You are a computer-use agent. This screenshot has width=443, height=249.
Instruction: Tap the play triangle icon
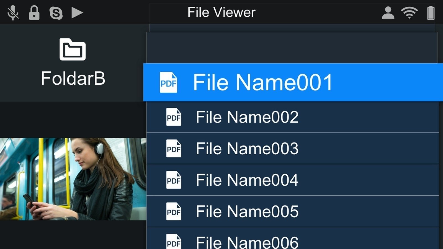(77, 13)
